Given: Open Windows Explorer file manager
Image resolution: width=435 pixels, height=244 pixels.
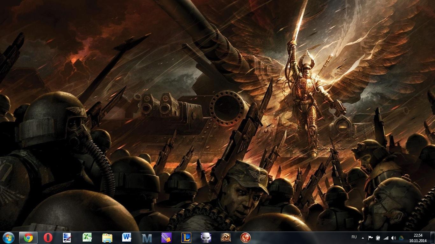Looking at the screenshot, I should 107,238.
